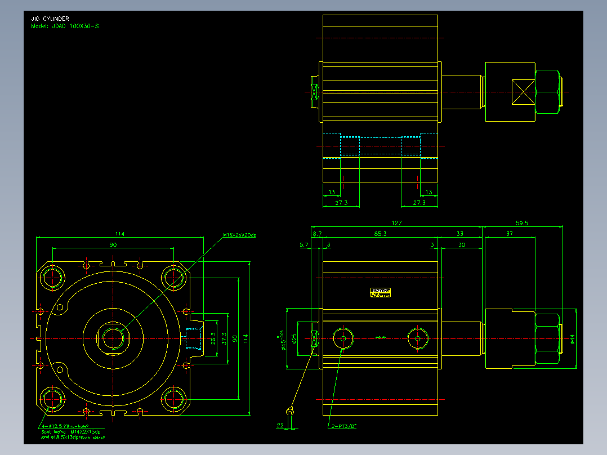Select the '85.3' body length dimension

point(380,234)
